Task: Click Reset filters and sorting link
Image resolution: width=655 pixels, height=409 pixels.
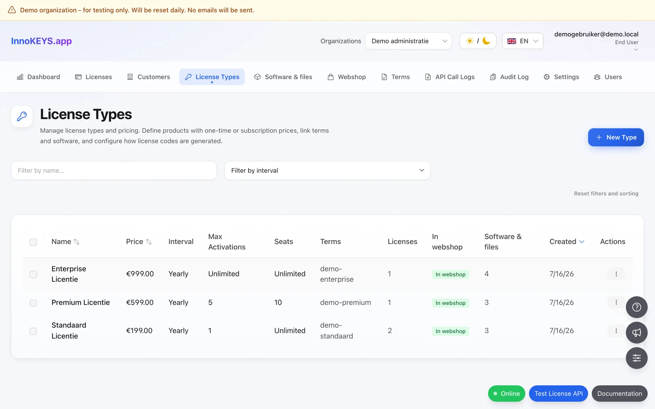Action: [606, 193]
